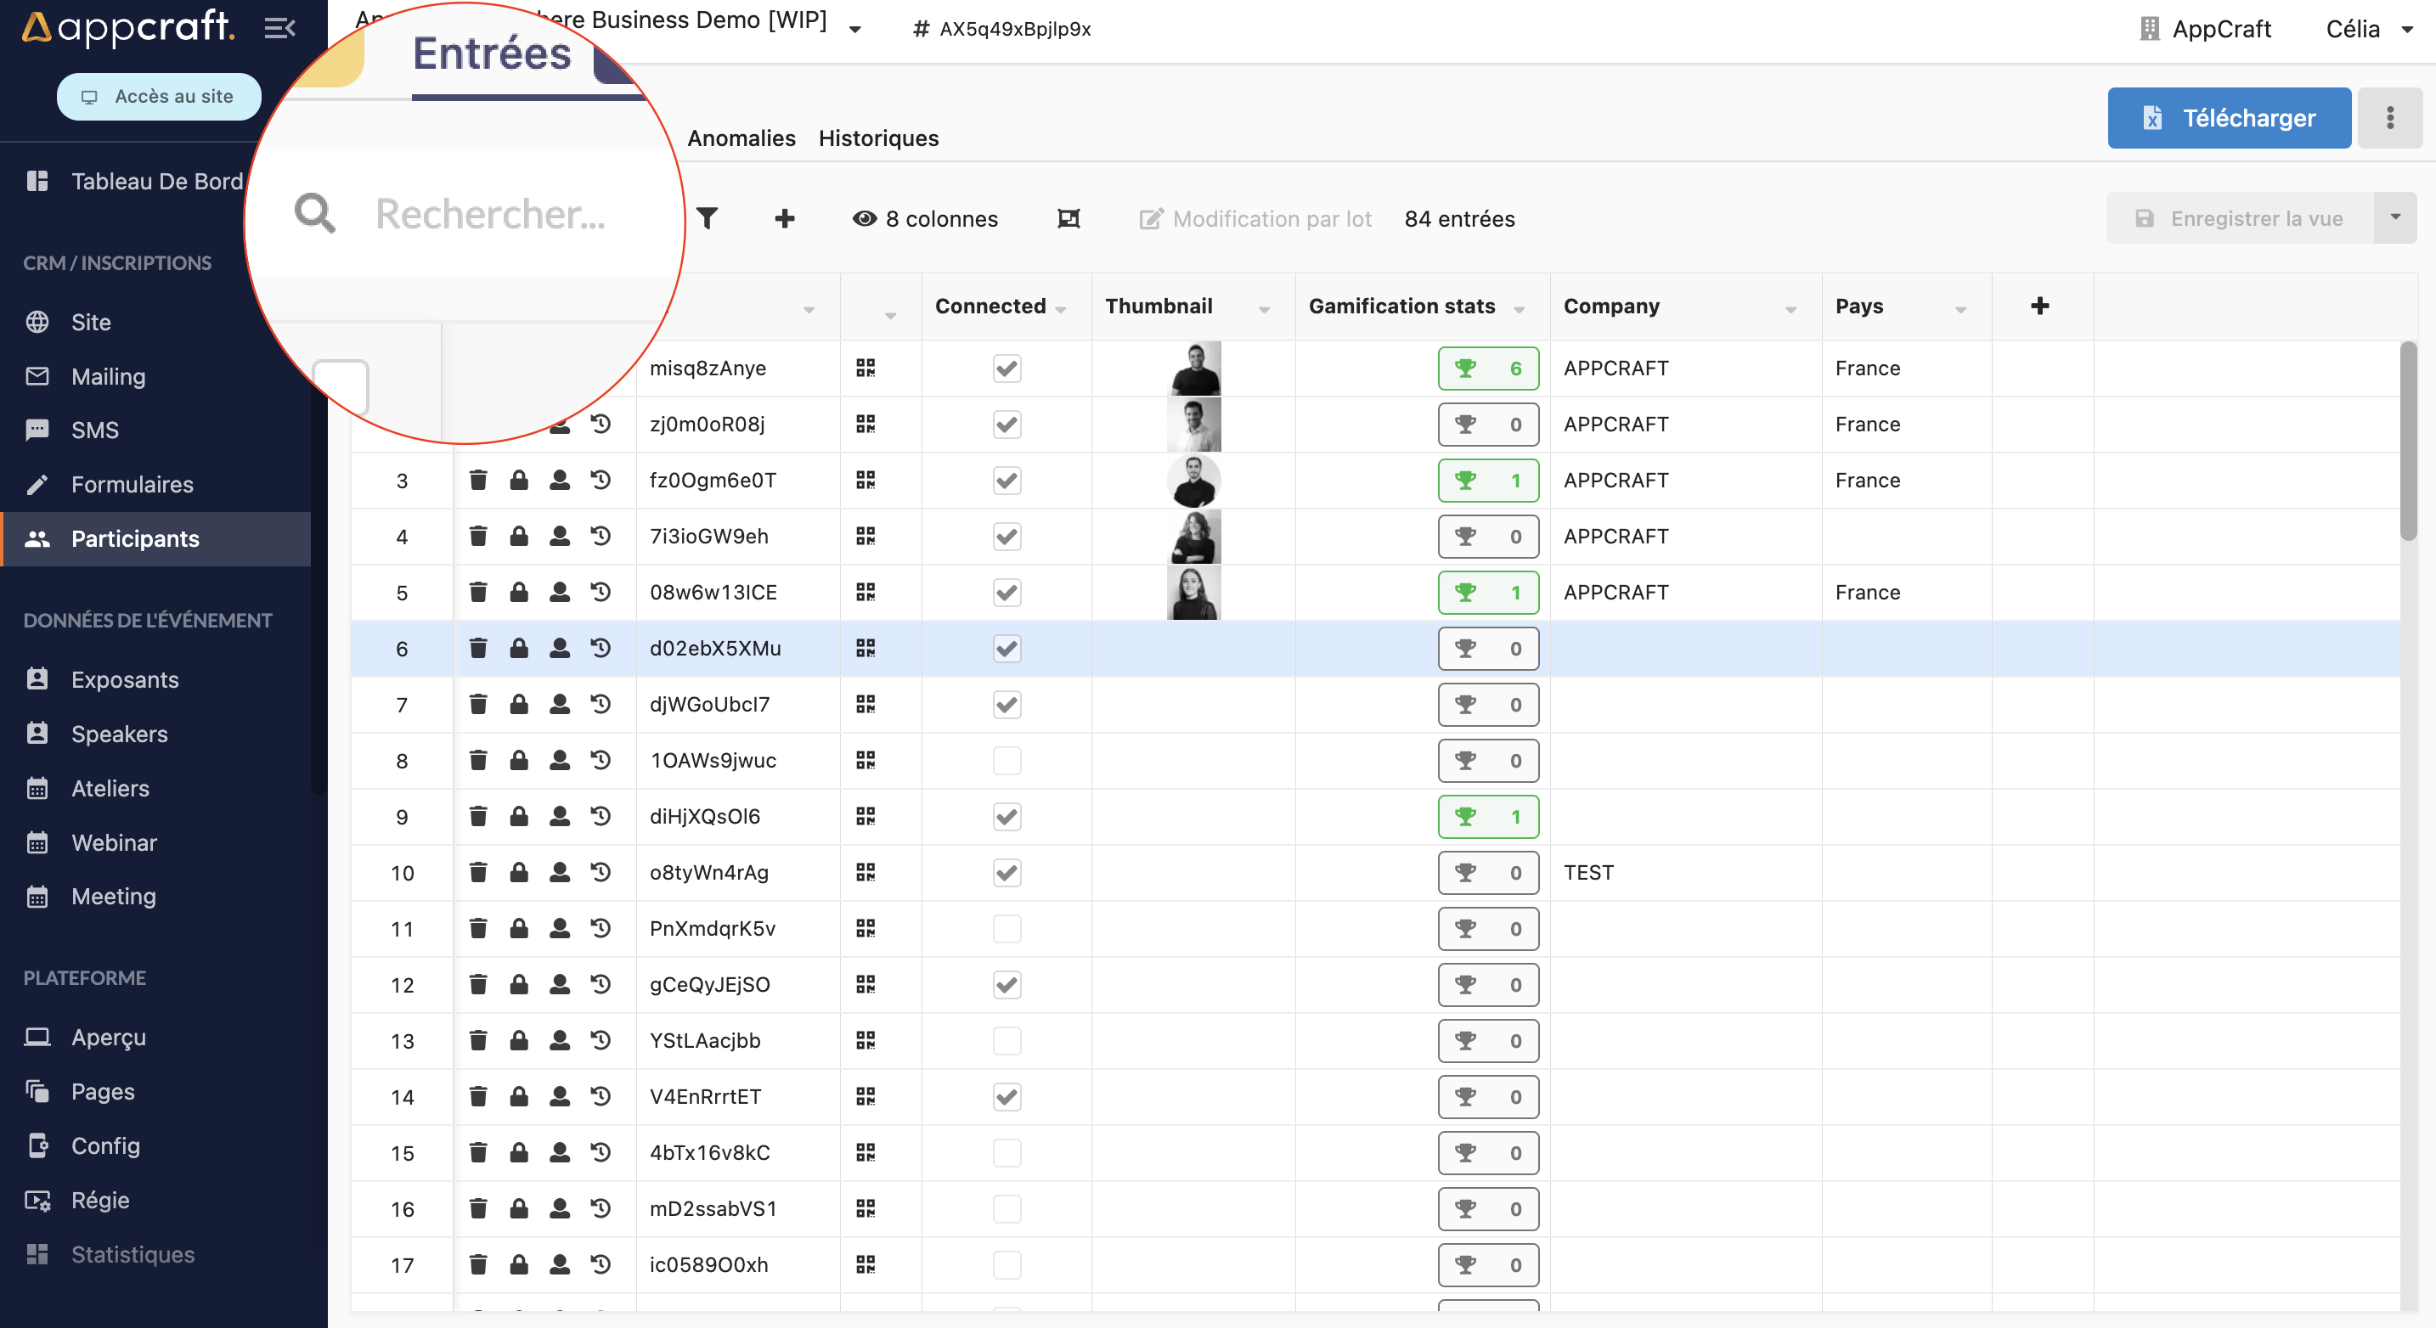The width and height of the screenshot is (2436, 1328).
Task: Open history icon for row 10
Action: pos(601,872)
